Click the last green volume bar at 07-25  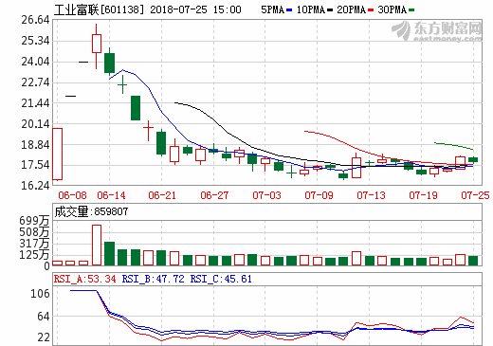click(x=473, y=261)
